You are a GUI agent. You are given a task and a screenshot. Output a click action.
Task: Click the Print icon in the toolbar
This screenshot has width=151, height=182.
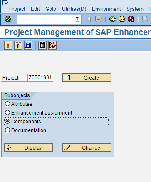tap(145, 19)
